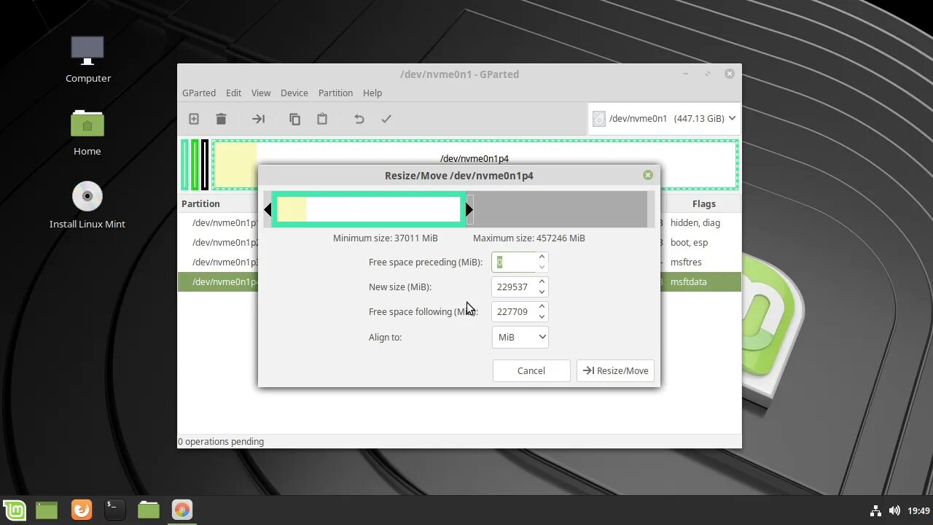The image size is (933, 525).
Task: Click the GParted running app taskbar icon
Action: pyautogui.click(x=182, y=510)
